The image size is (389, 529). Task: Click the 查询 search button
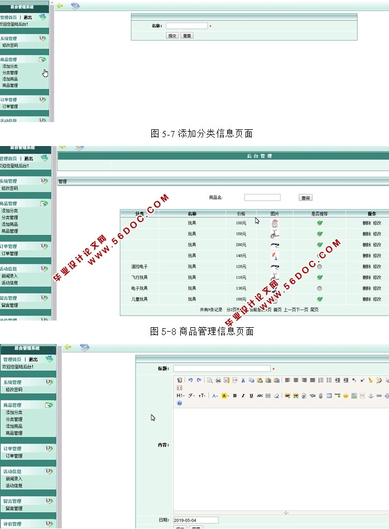tap(305, 198)
